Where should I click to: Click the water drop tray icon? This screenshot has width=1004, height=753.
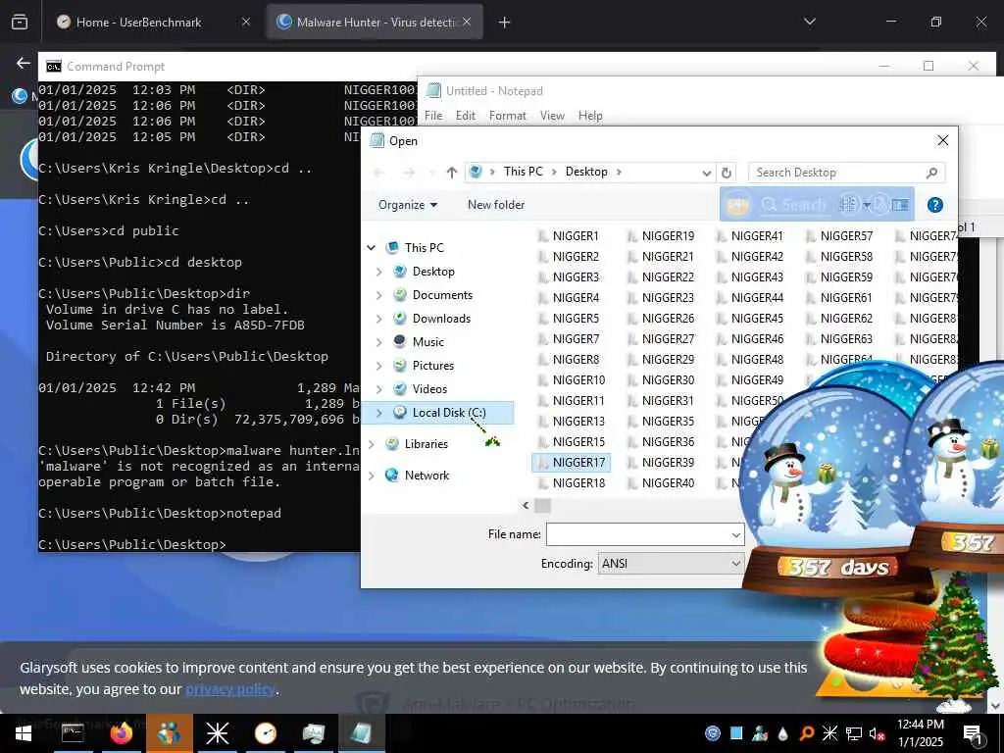(x=783, y=733)
